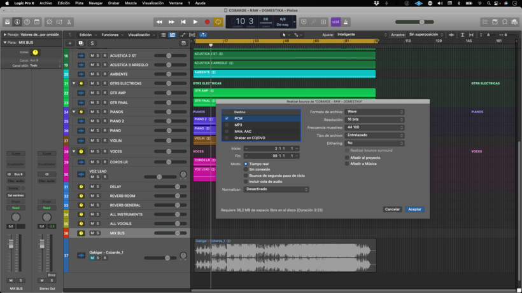
Task: Toggle the automation view button
Action: [x=183, y=35]
